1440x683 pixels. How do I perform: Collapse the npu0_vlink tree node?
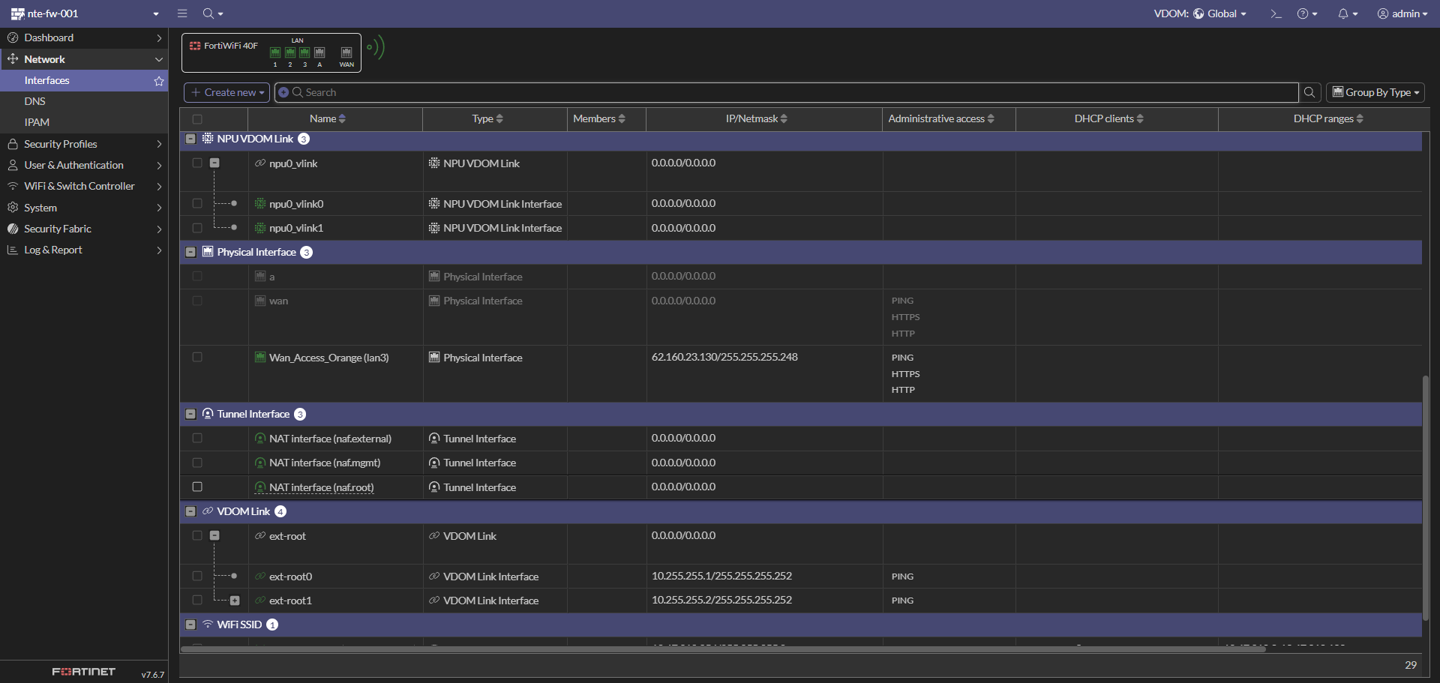pyautogui.click(x=214, y=163)
